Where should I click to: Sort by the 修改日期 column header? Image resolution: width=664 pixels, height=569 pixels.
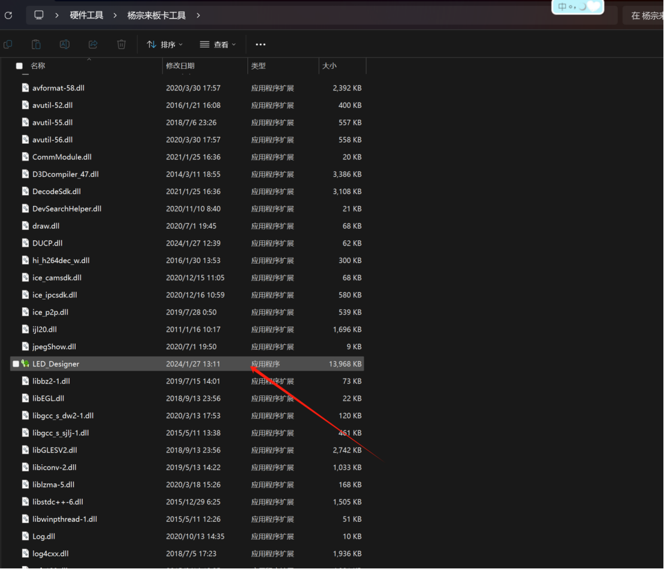(x=180, y=66)
